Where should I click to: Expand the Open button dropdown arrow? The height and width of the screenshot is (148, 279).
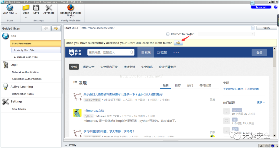pyautogui.click(x=26, y=18)
